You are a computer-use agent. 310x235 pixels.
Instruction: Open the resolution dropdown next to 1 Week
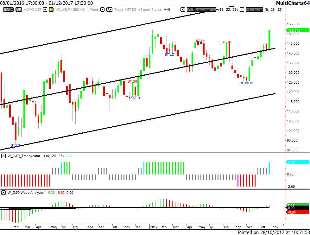click(102, 10)
